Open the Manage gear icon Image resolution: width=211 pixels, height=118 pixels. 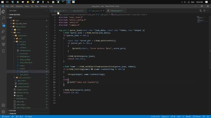(3, 112)
